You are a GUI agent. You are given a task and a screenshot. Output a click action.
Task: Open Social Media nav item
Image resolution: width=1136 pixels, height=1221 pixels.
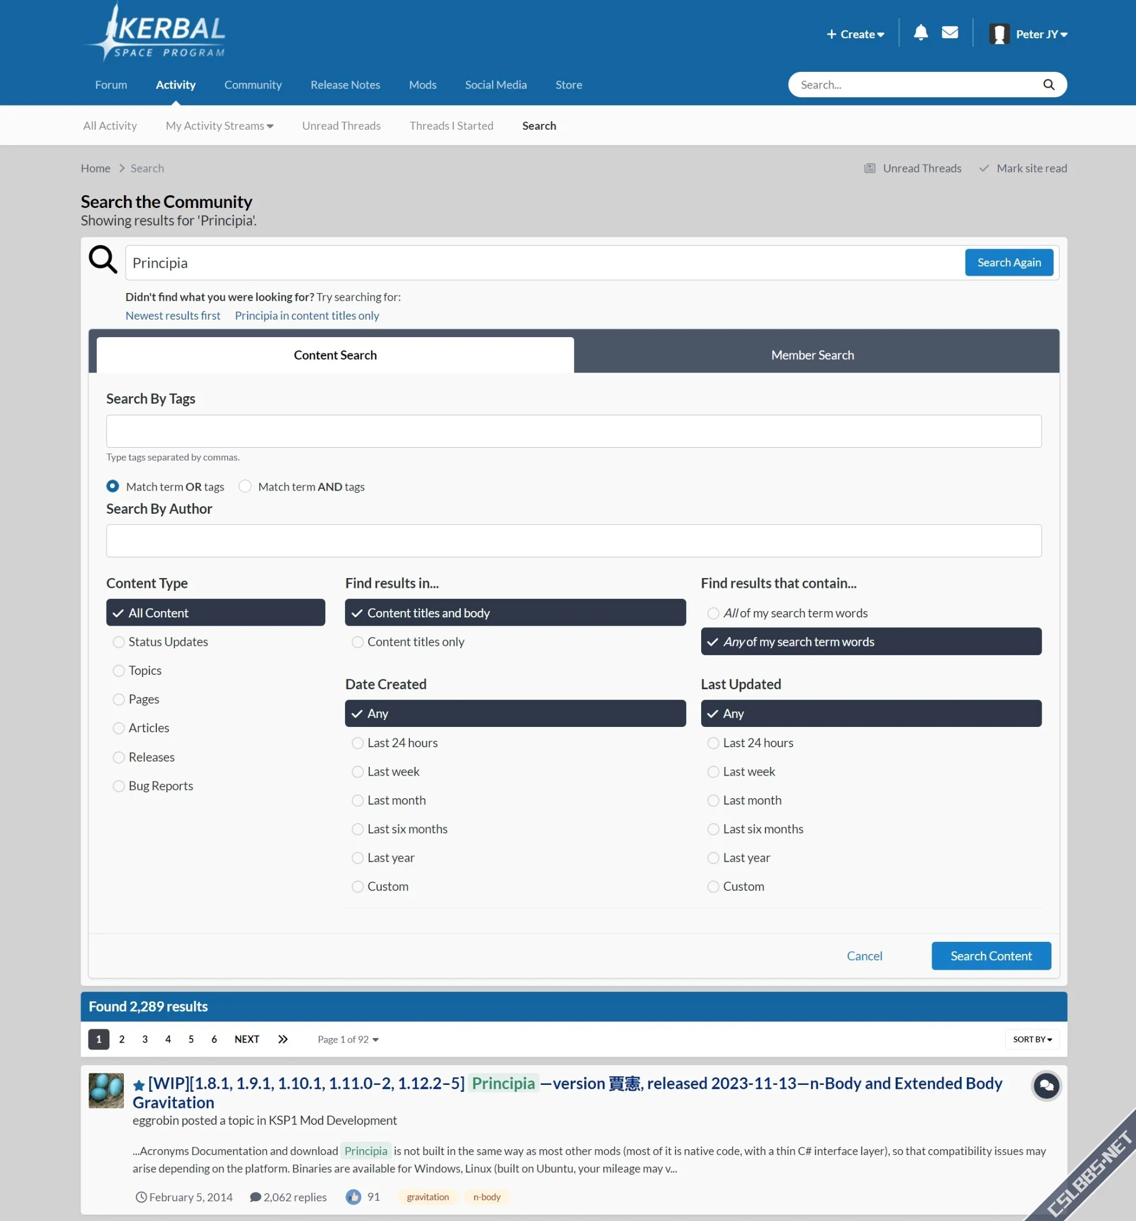click(496, 85)
